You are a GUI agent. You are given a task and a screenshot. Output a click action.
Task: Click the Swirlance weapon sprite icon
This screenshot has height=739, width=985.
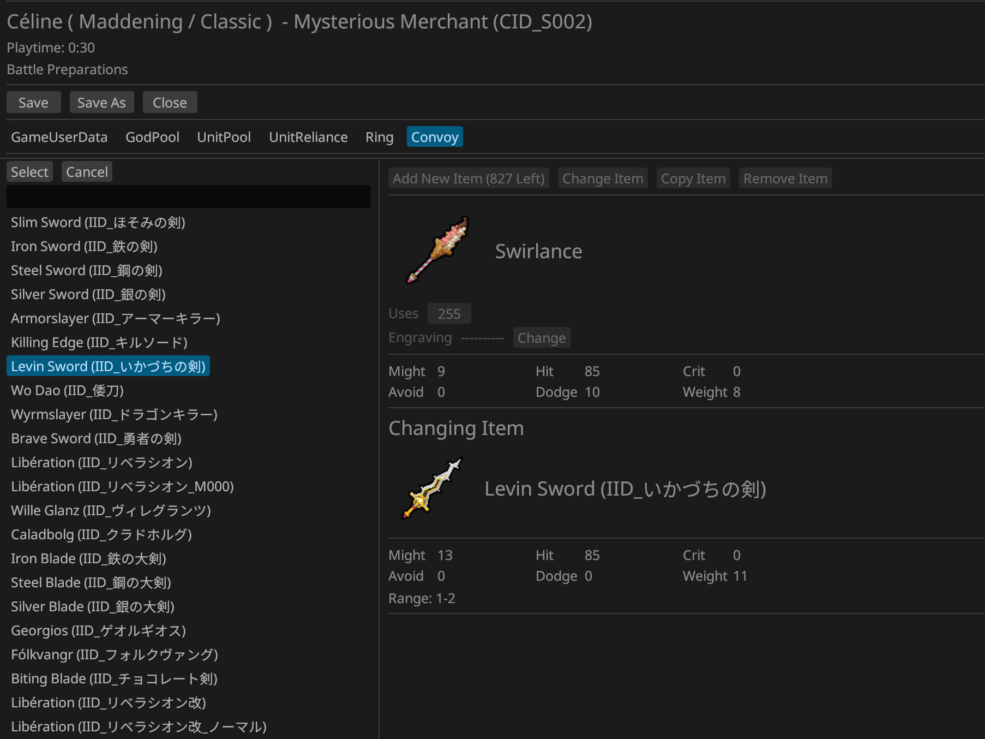point(435,251)
